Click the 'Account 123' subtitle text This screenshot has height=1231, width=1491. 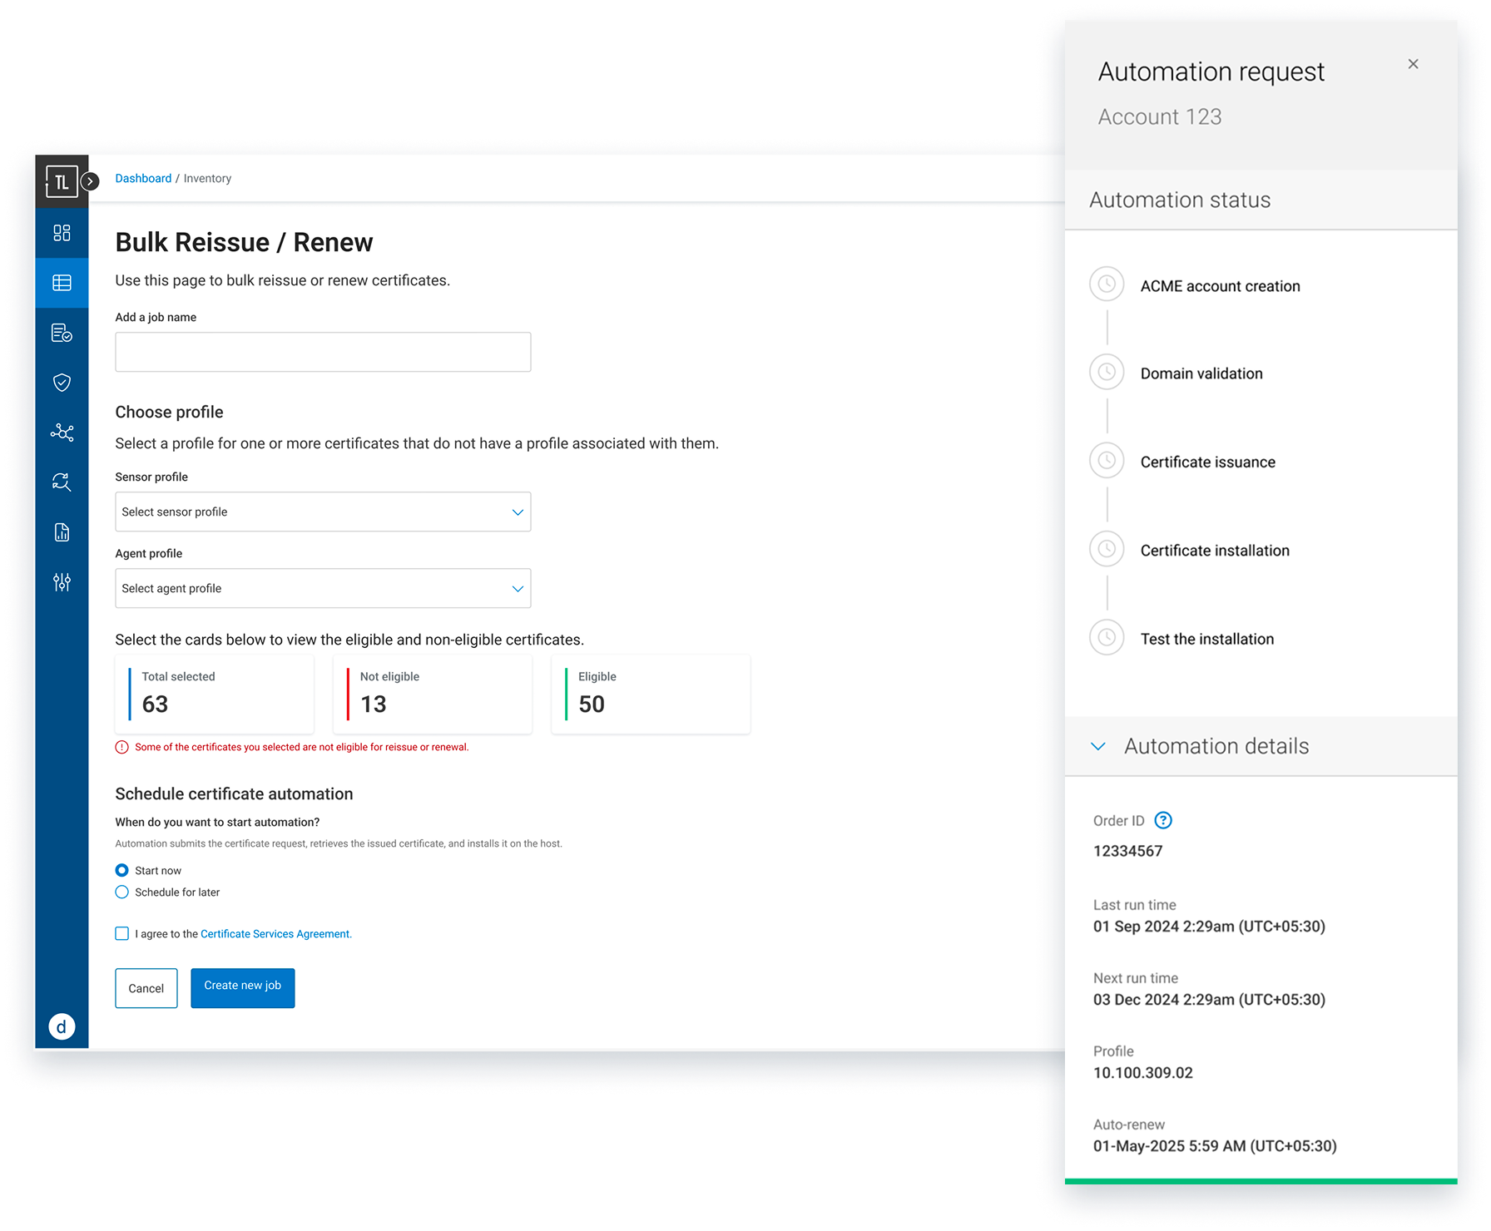[1160, 116]
